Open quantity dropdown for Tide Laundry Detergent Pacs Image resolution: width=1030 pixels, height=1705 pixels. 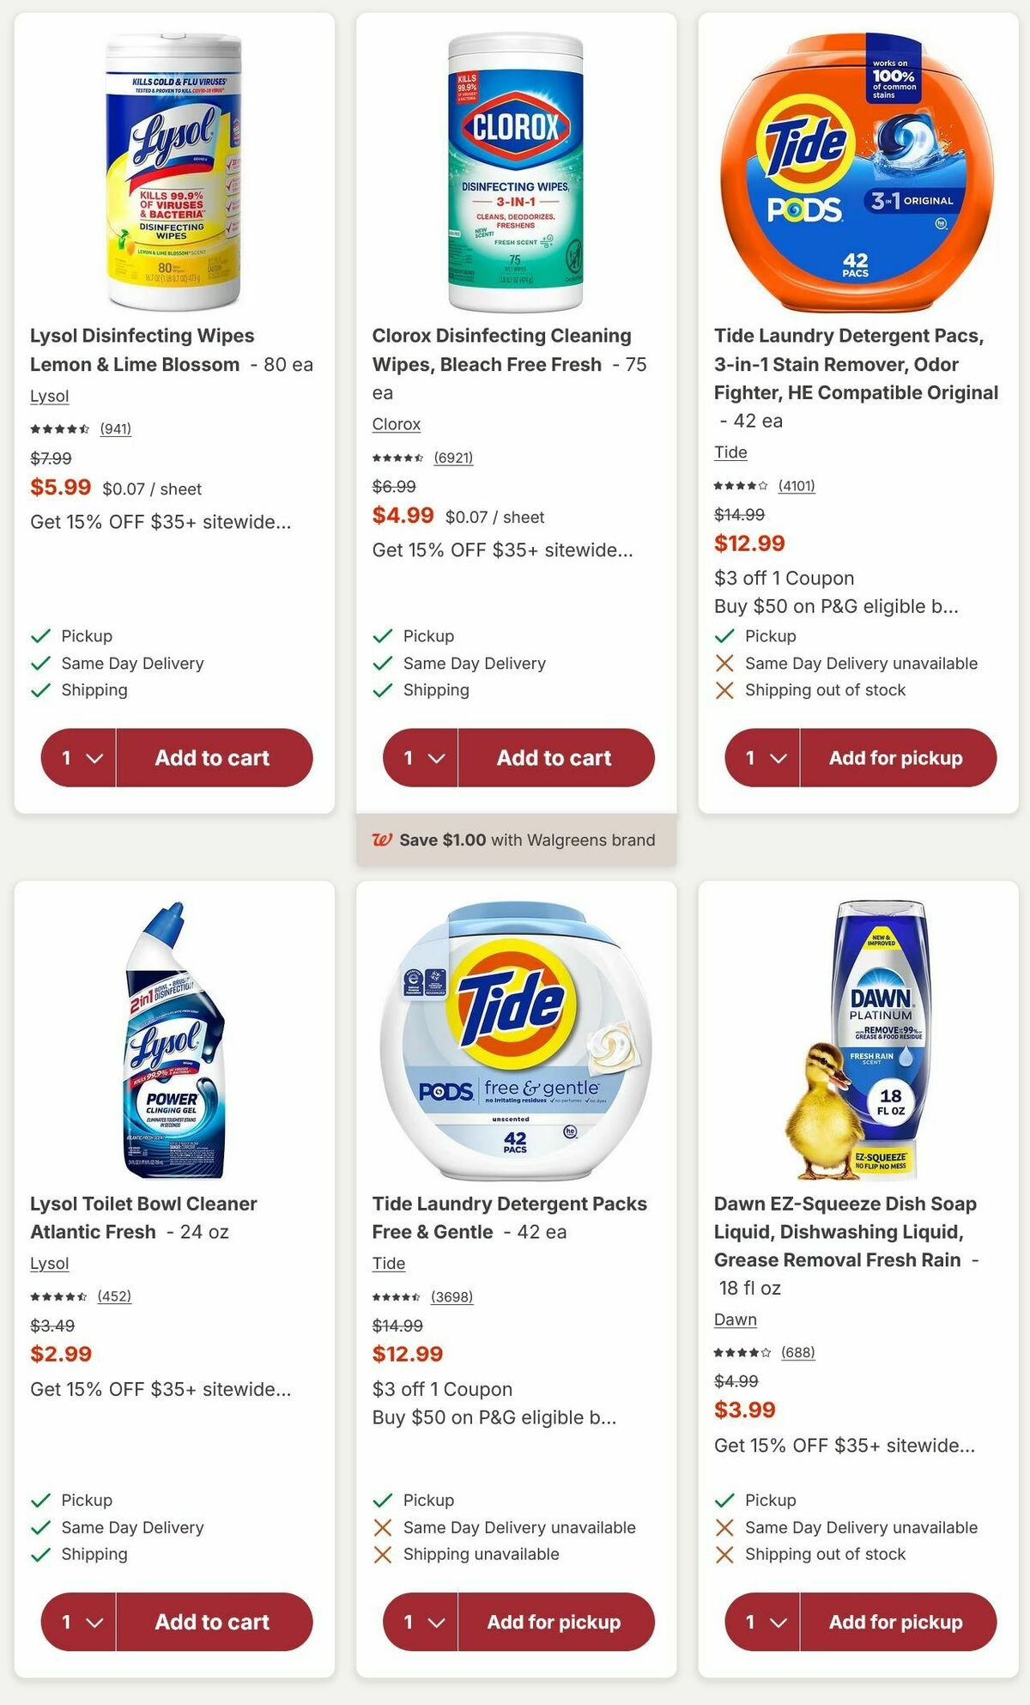(x=762, y=758)
